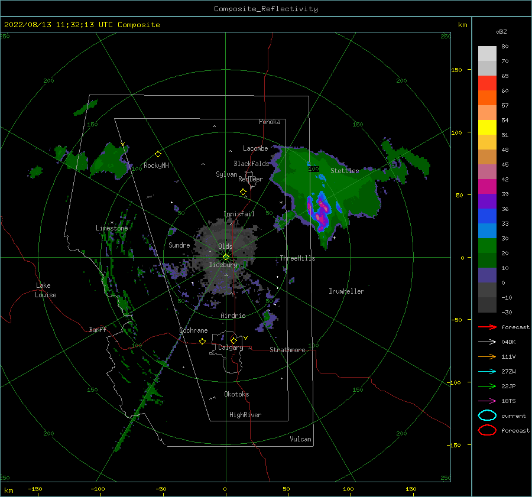Pick the magenta 39-42 dBZ swatch
Screen dimensions: 532x497
tap(487, 186)
